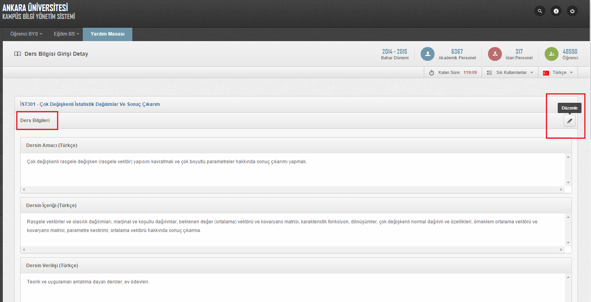Click right arrow of Dersin Amacı horizontal scrollbar

561,190
